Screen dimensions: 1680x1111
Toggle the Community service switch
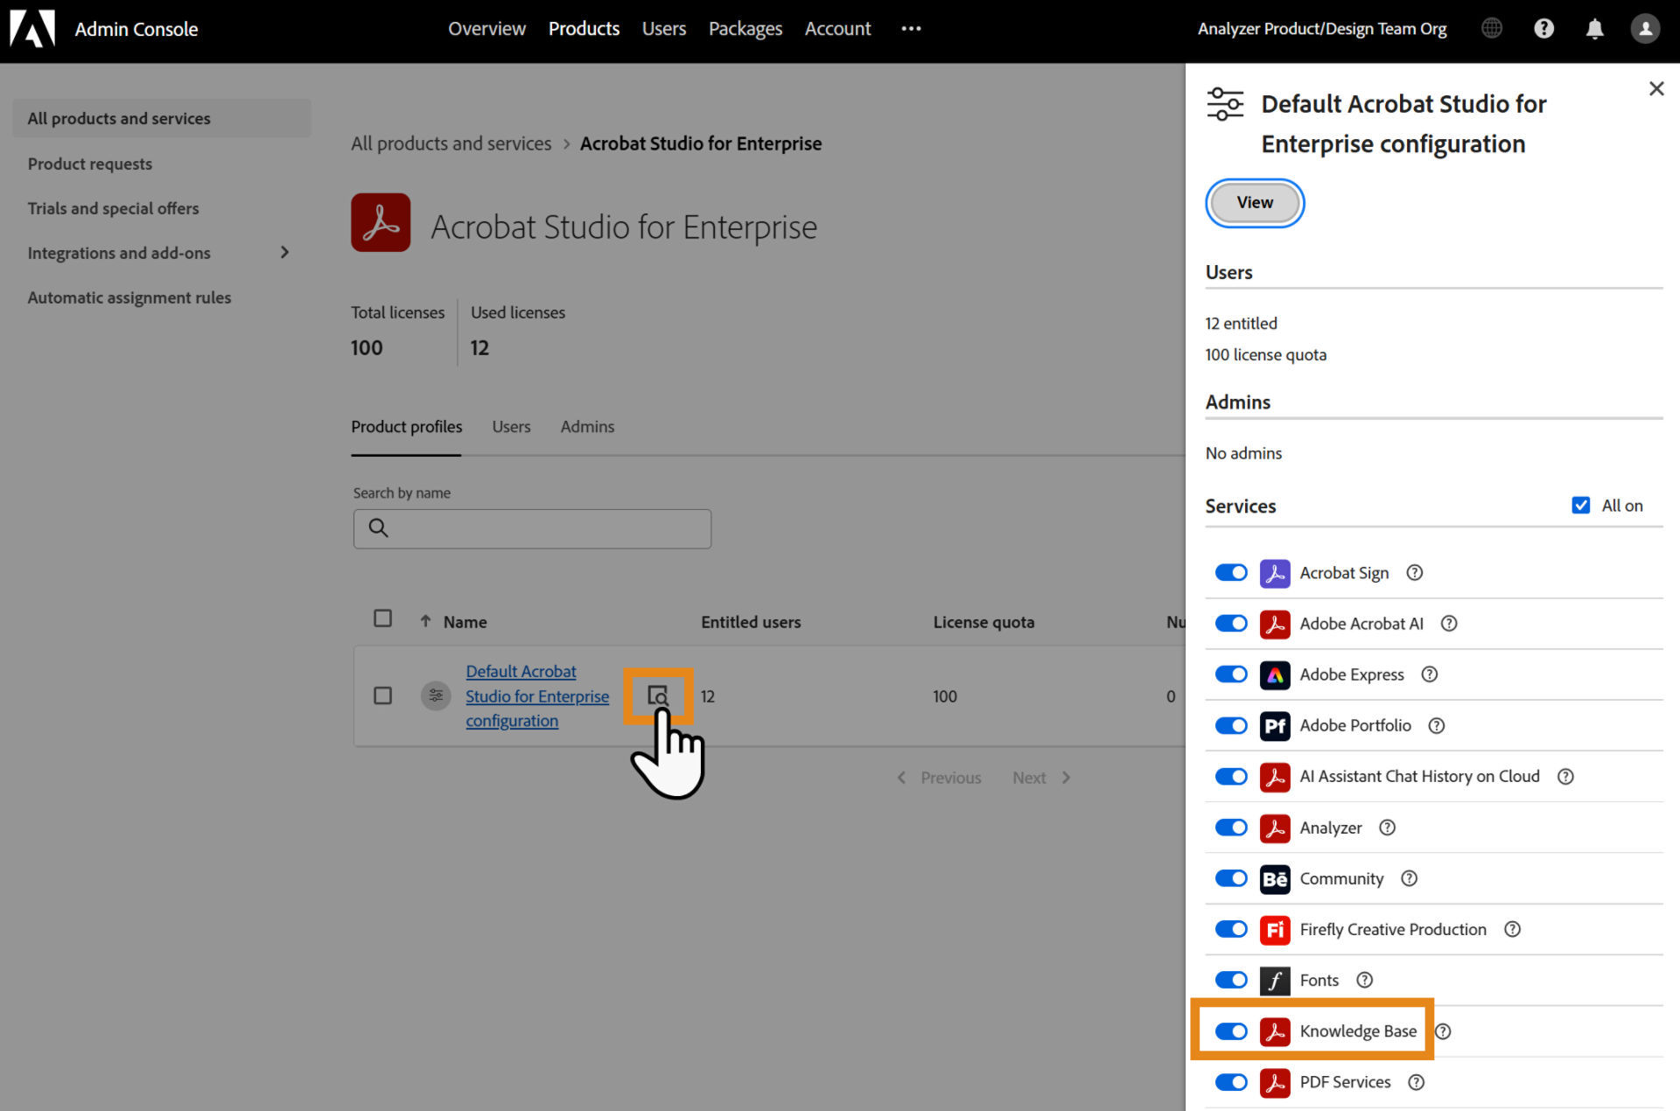click(x=1231, y=877)
